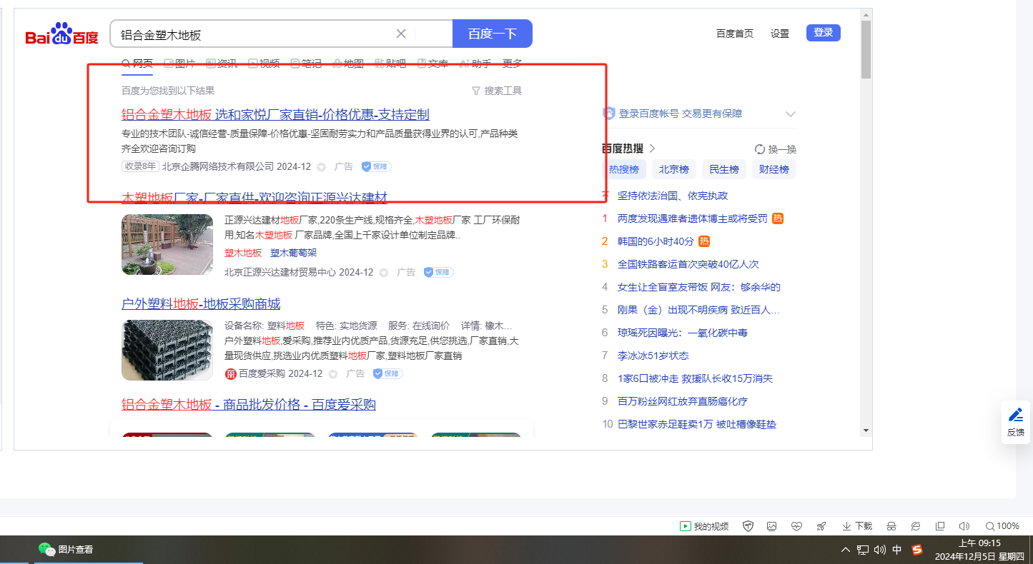
Task: Click the 100% page zoom control
Action: coord(1002,526)
